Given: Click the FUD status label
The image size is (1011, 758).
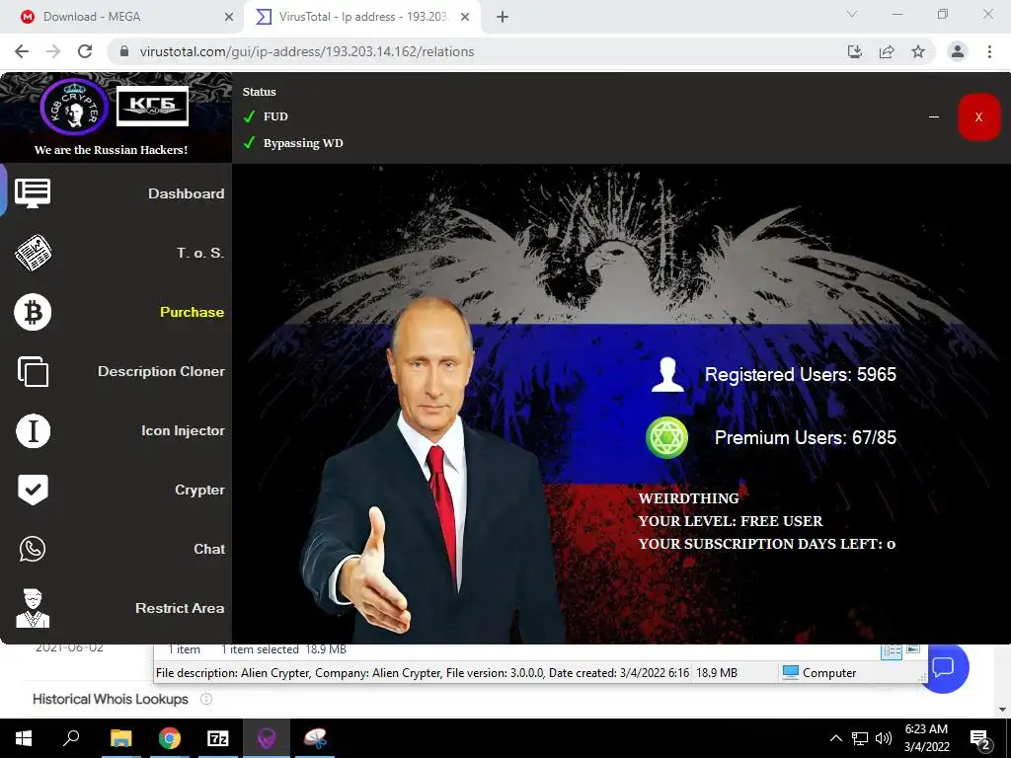Looking at the screenshot, I should (275, 116).
